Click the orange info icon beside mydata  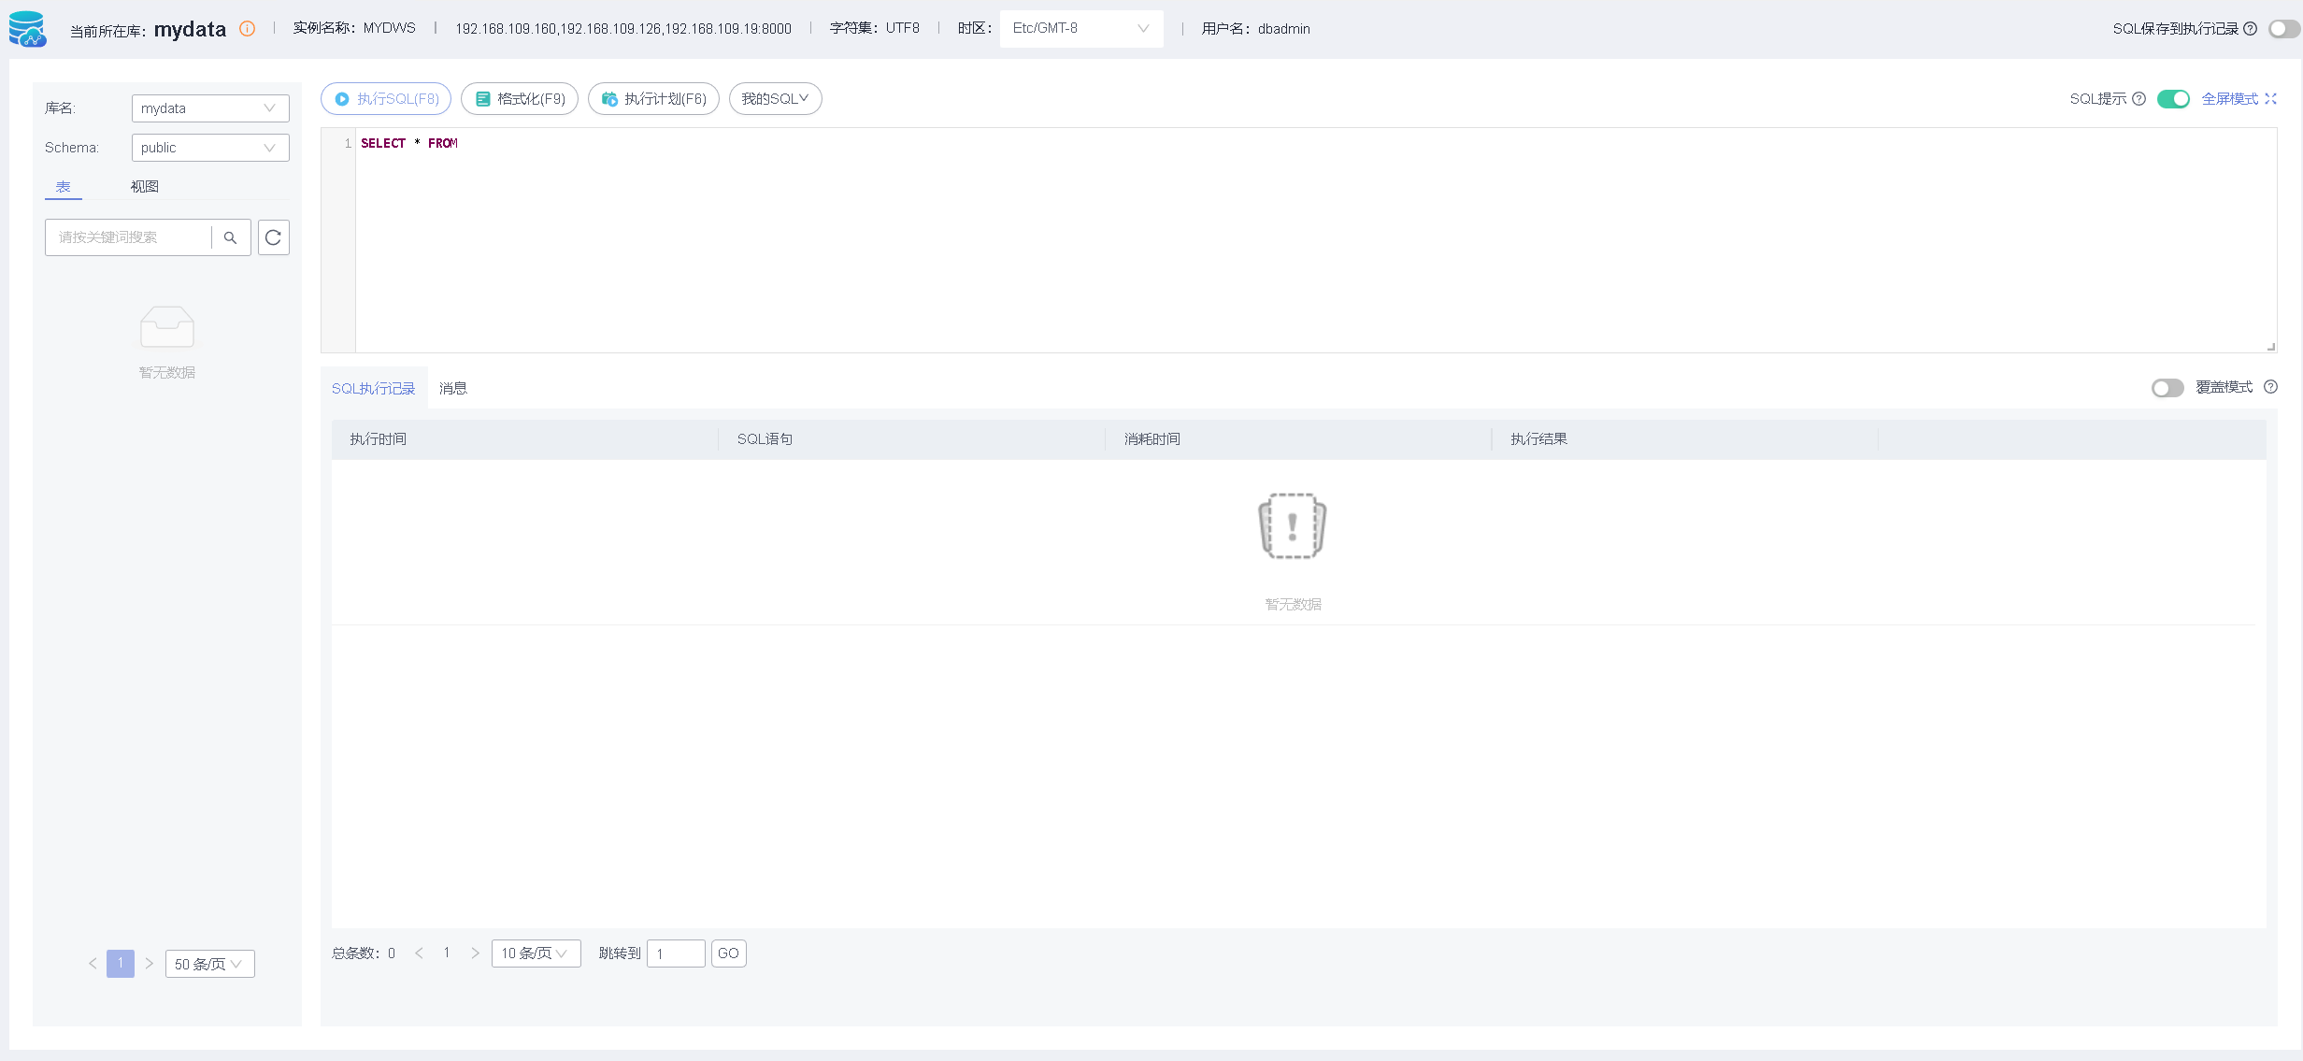click(247, 29)
